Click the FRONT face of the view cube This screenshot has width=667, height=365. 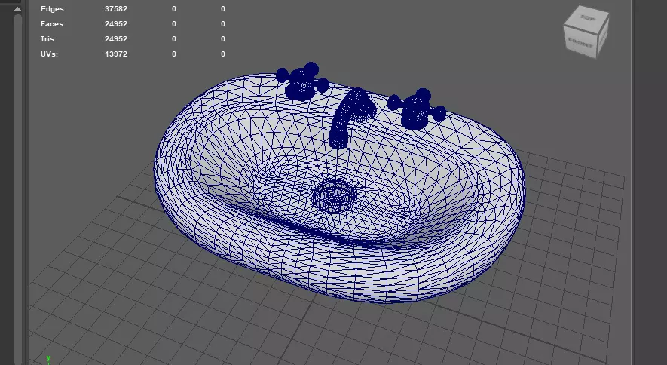[x=580, y=41]
